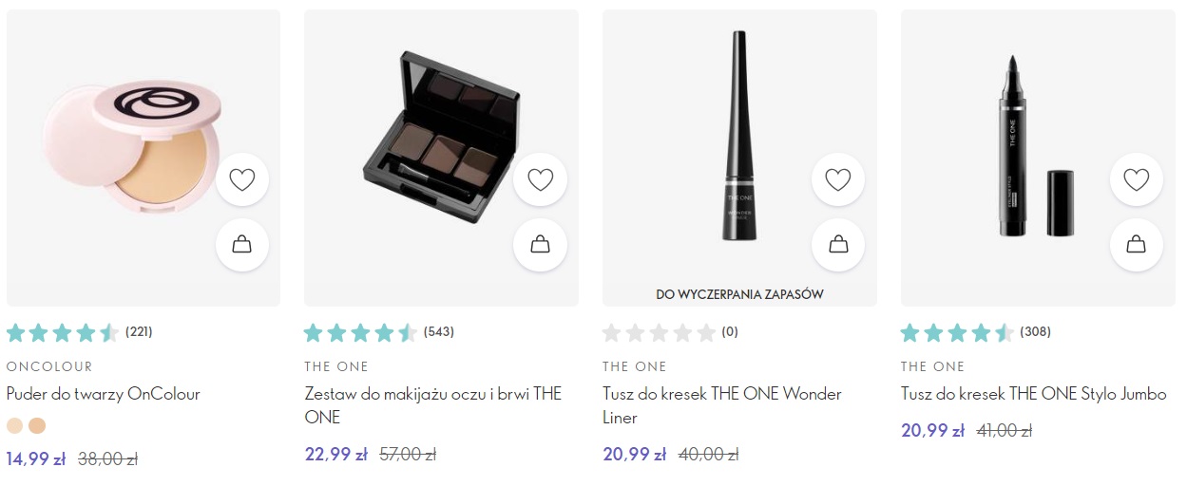
Task: Open Zestaw do makijażu oczu i brwi link
Action: point(433,405)
